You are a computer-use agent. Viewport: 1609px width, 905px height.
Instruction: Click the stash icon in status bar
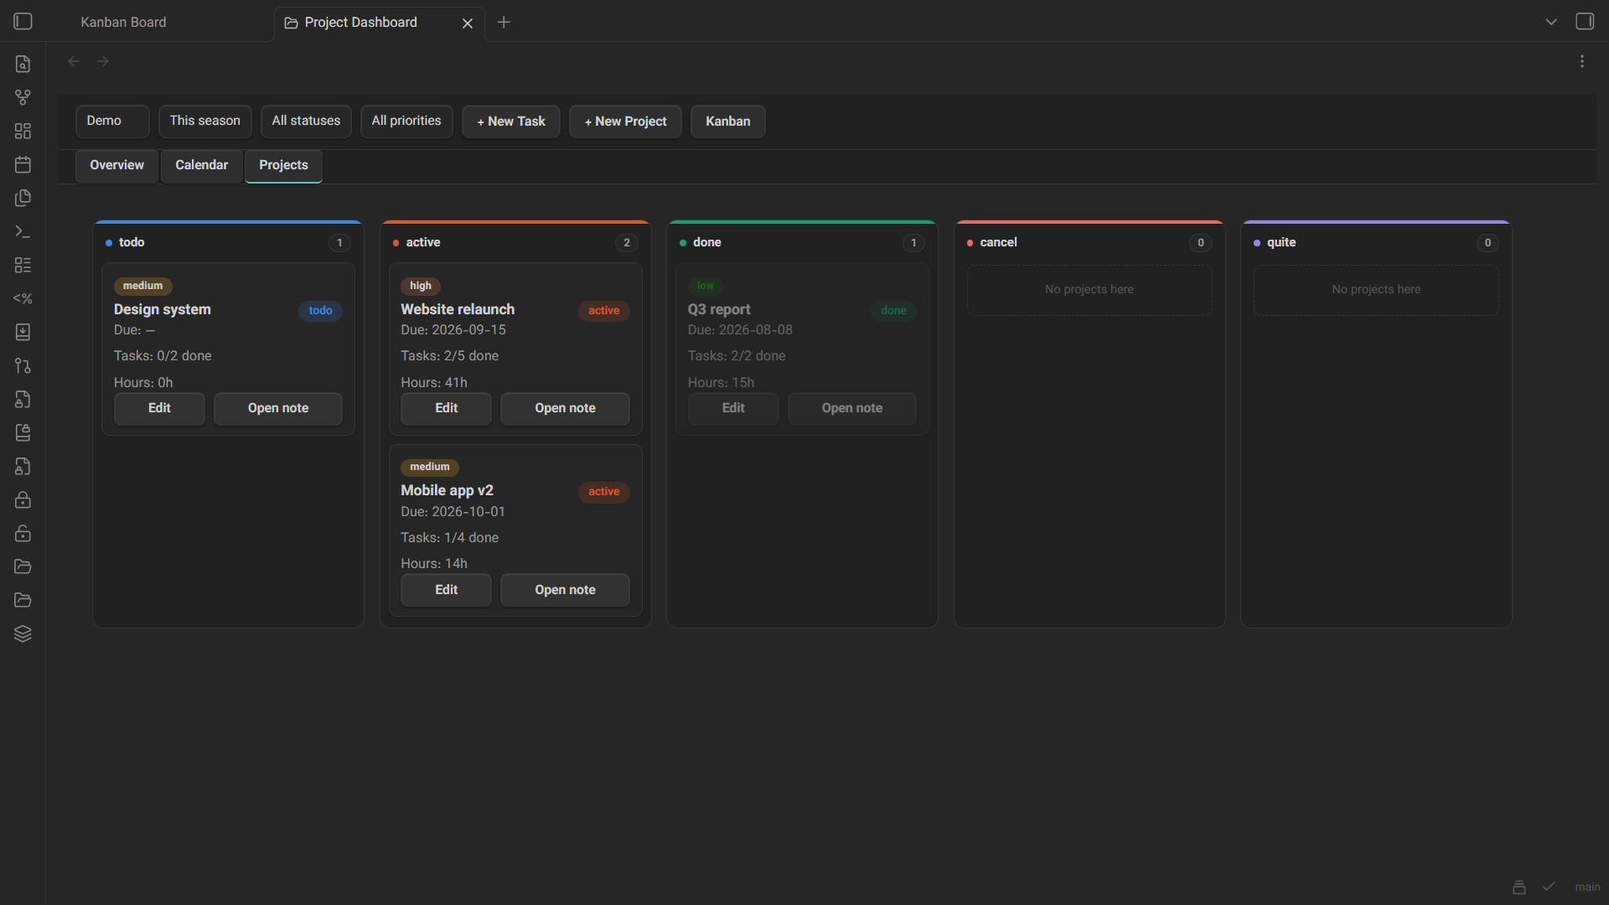tap(1519, 887)
